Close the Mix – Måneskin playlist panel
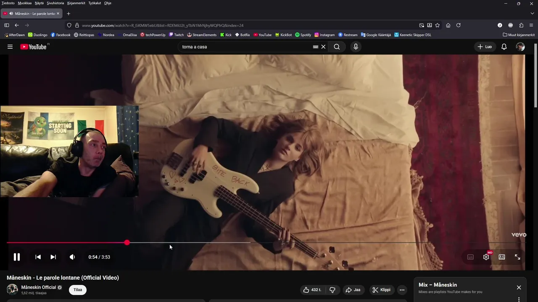538x302 pixels. [519, 287]
